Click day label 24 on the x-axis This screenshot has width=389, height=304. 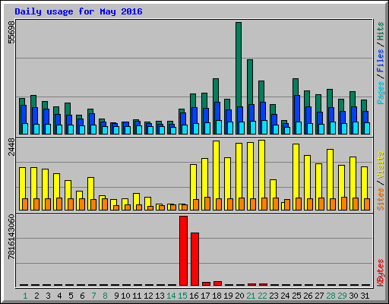click(285, 296)
